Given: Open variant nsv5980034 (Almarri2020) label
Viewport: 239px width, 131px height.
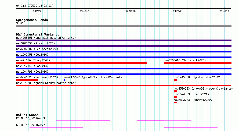Looking at the screenshot, I should pos(35,43).
